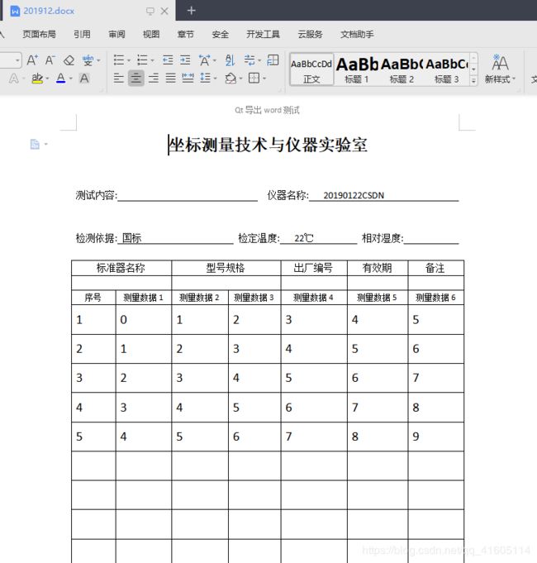Open bullet list style dropdown arrow
This screenshot has width=537, height=563.
129,60
